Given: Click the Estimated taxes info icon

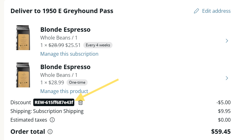Looking at the screenshot, I should click(x=52, y=120).
